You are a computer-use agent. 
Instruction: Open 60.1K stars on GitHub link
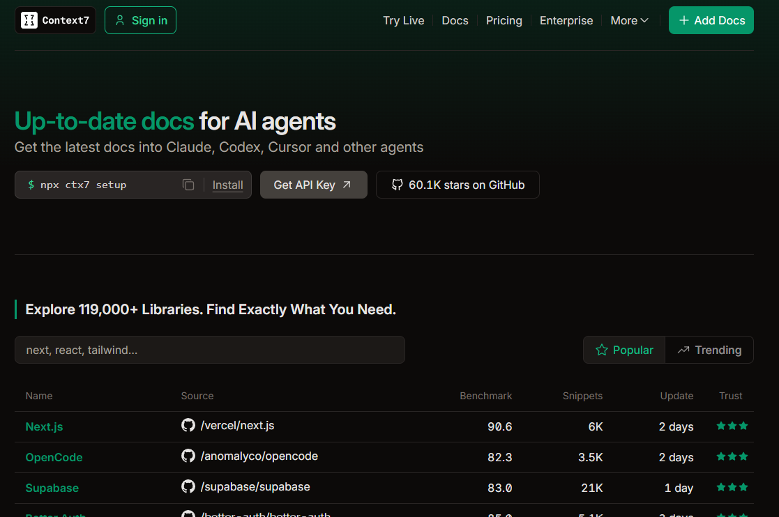pos(457,185)
